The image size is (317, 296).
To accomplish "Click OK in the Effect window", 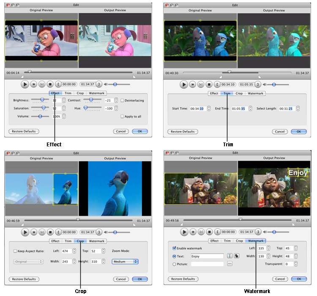I will click(x=140, y=132).
